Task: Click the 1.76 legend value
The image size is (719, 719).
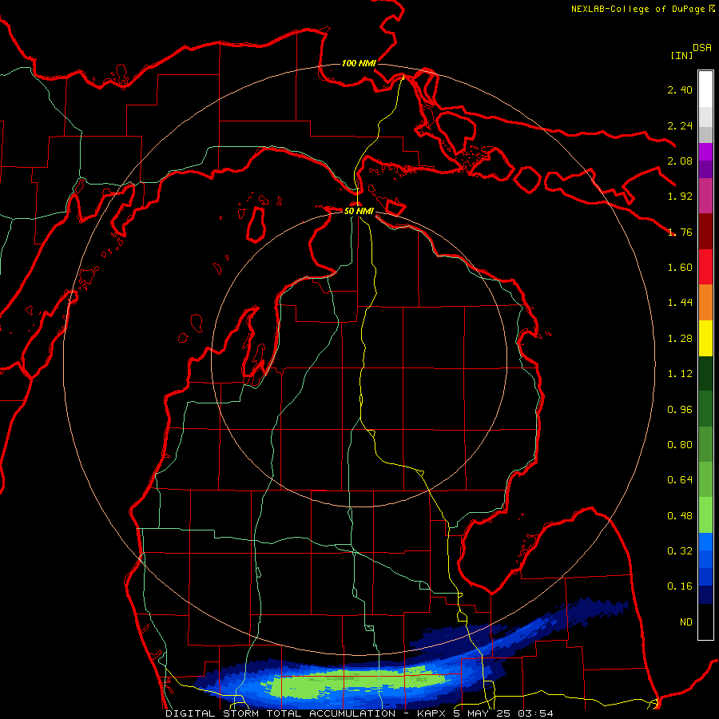Action: [680, 232]
